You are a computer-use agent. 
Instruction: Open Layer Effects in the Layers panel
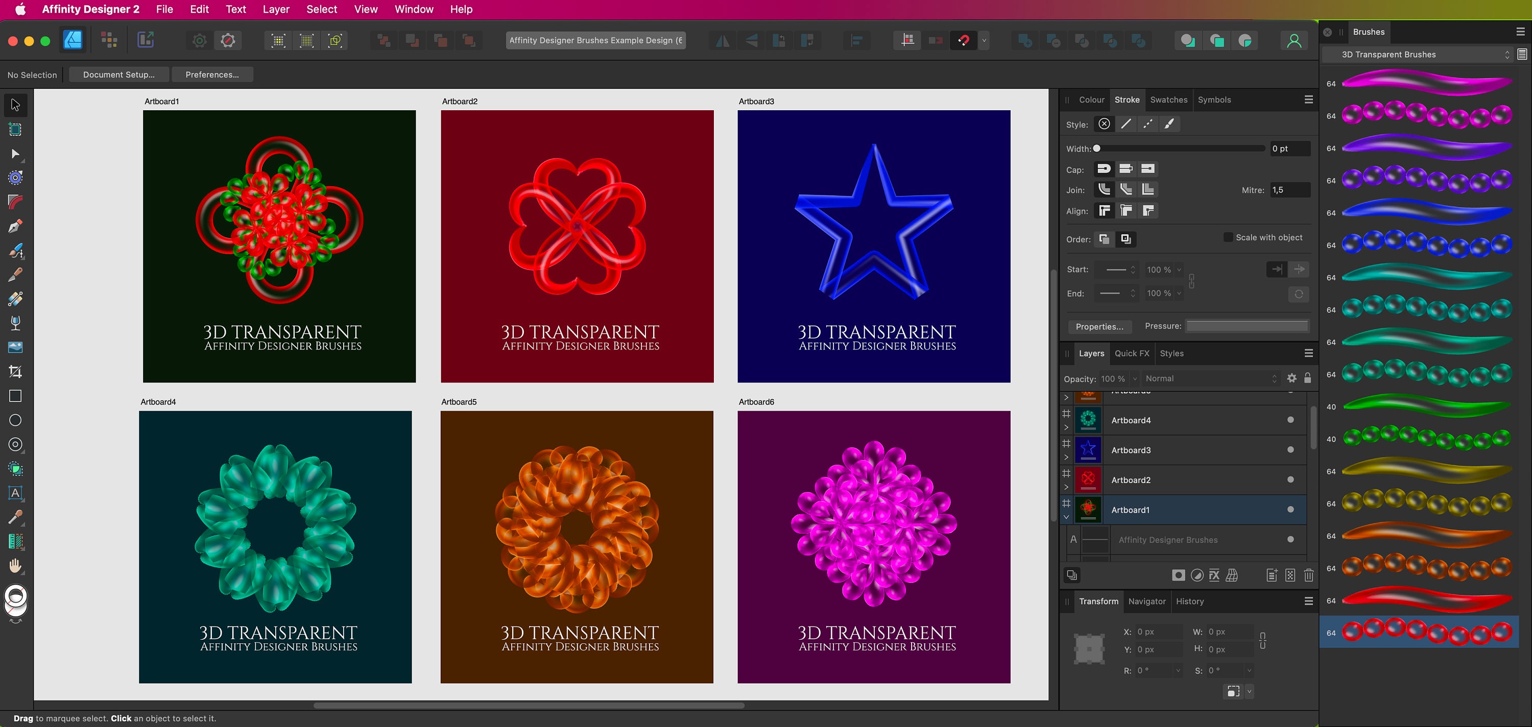click(x=1213, y=575)
